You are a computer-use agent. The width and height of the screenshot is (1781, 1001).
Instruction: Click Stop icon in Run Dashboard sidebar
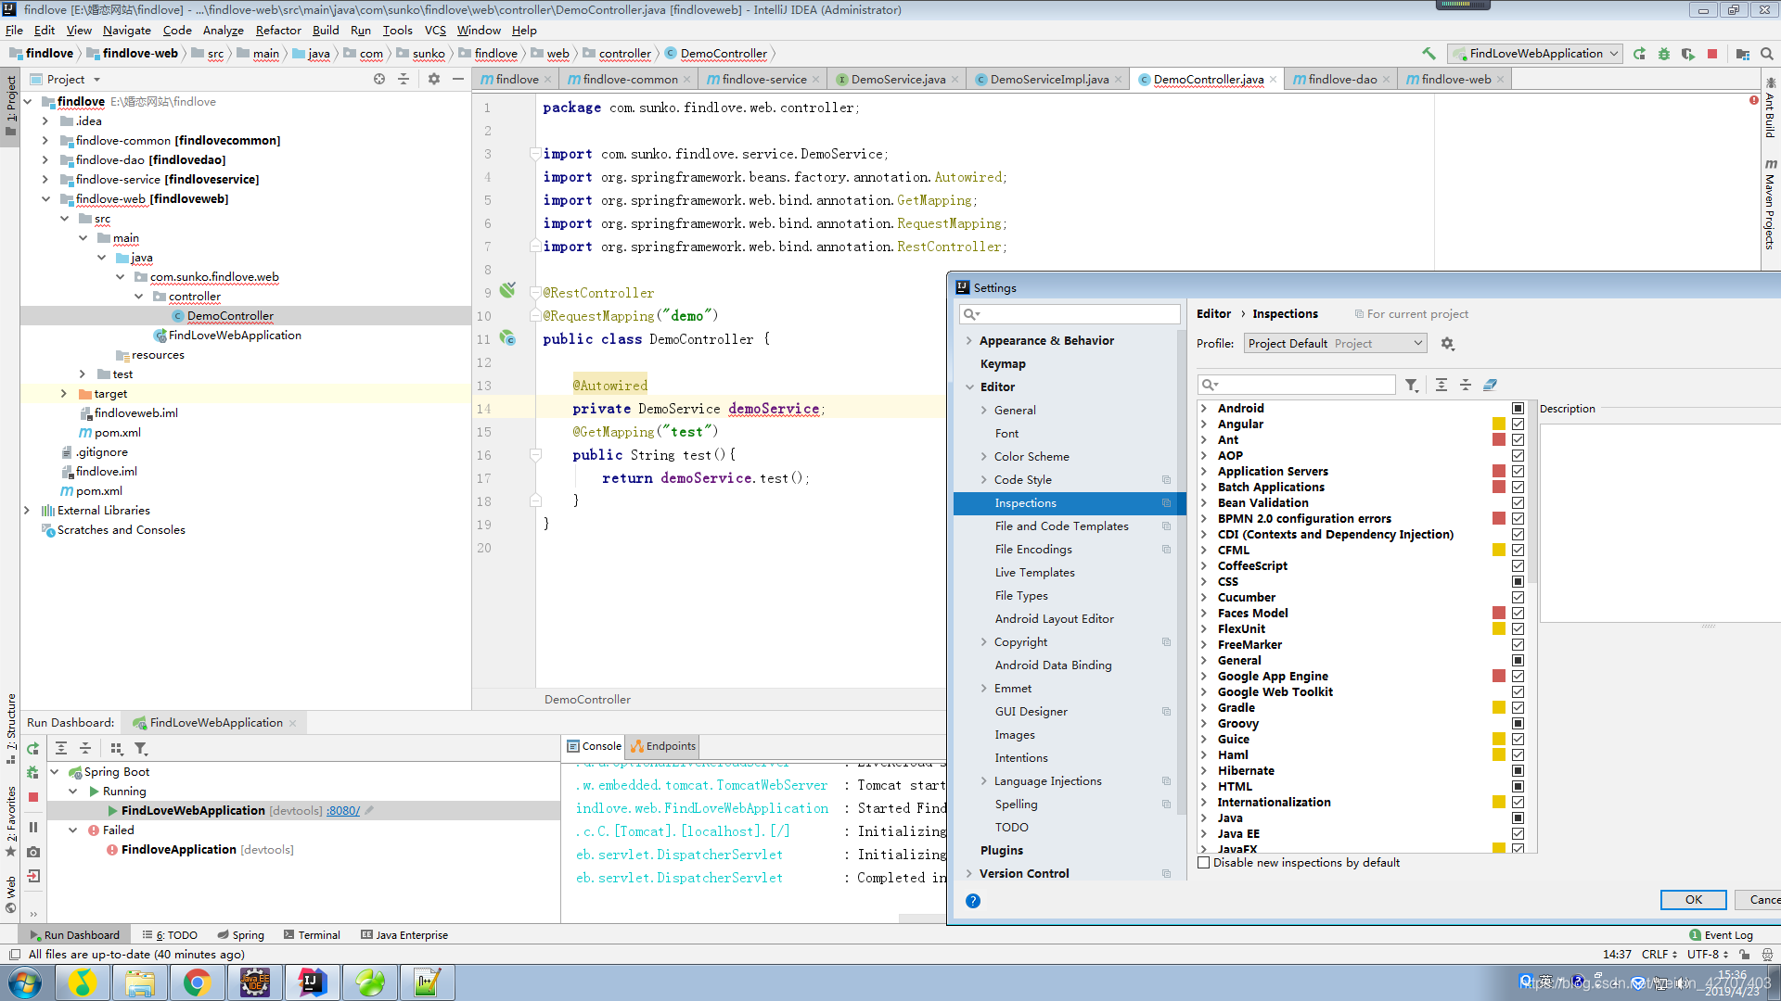tap(33, 797)
